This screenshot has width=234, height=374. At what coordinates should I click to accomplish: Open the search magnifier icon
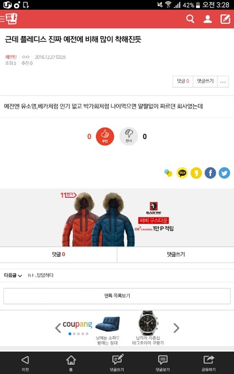190,19
